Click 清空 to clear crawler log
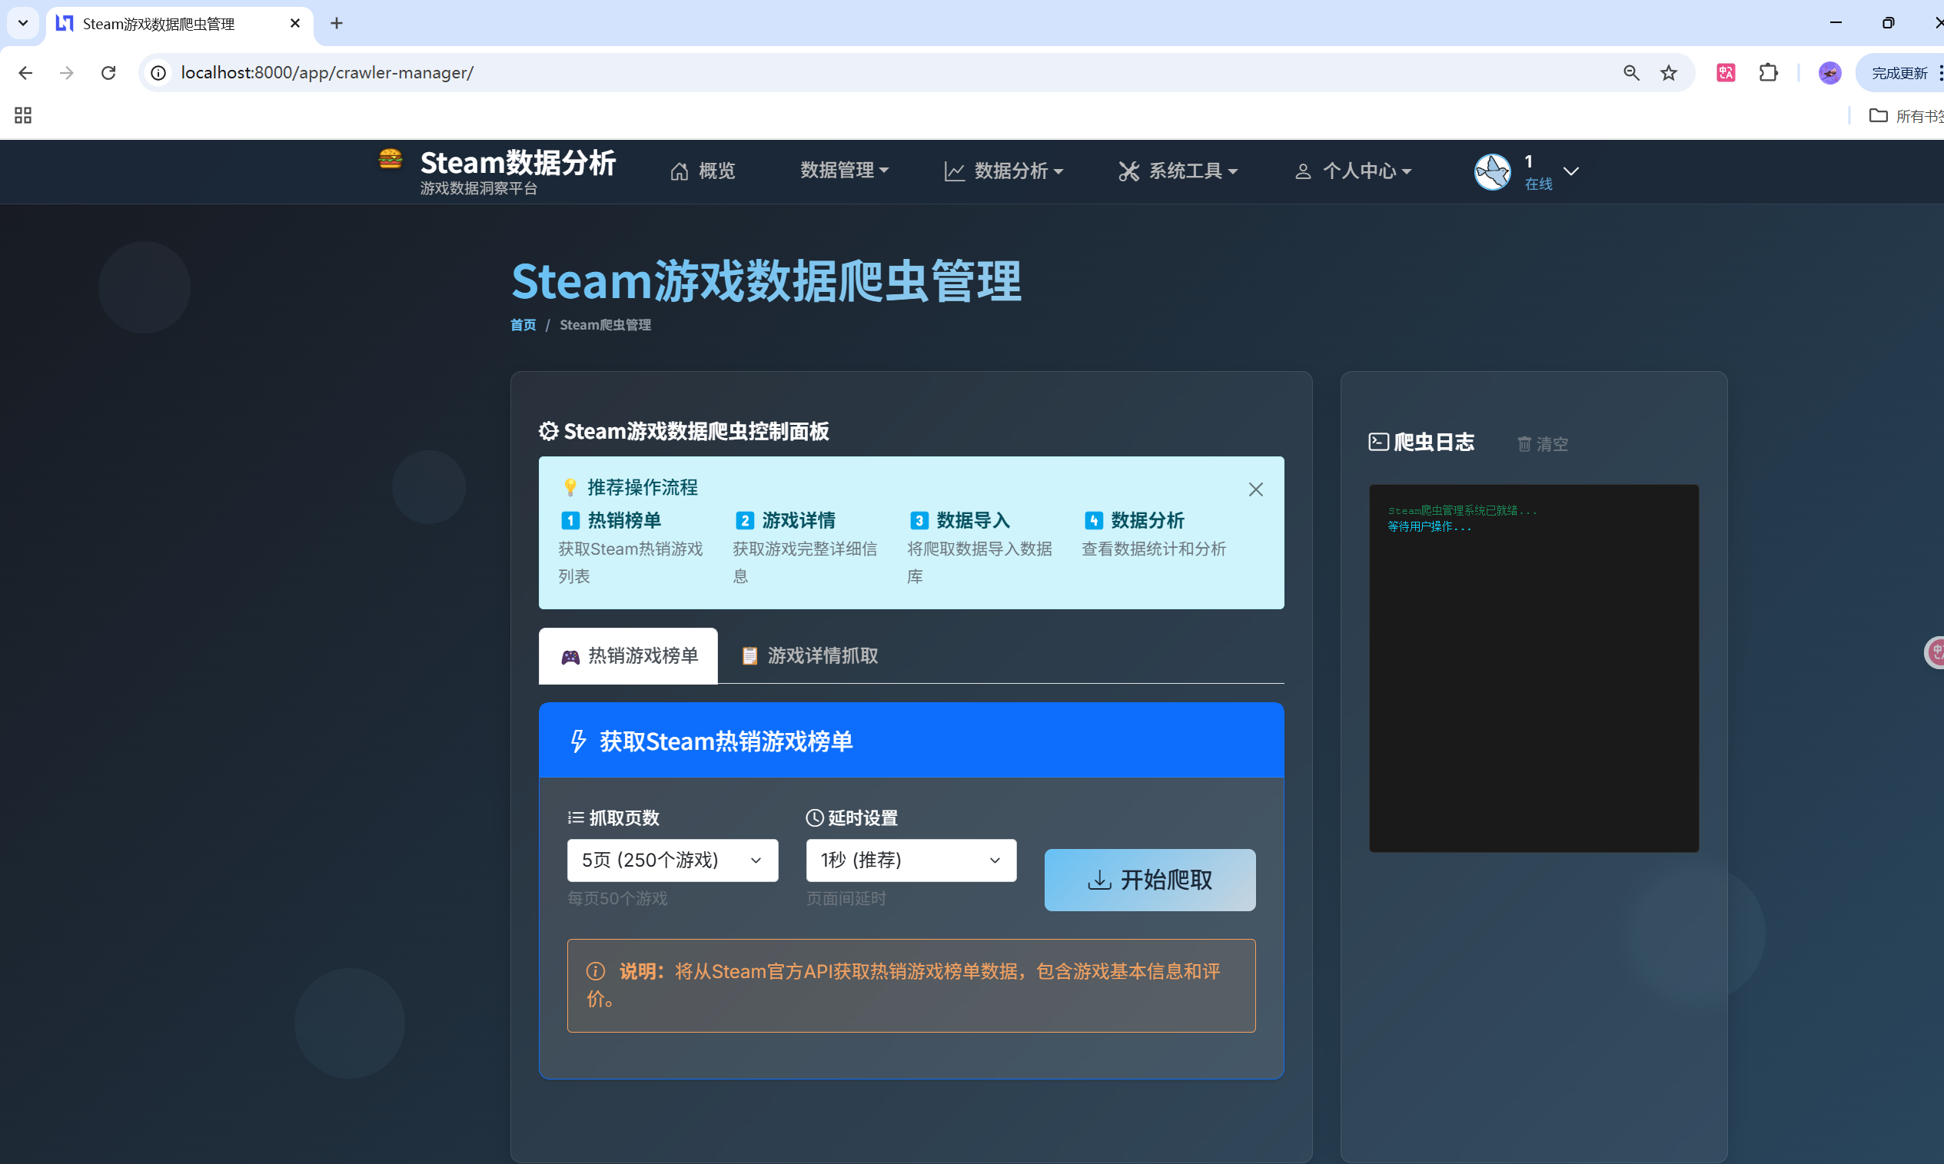 point(1542,444)
